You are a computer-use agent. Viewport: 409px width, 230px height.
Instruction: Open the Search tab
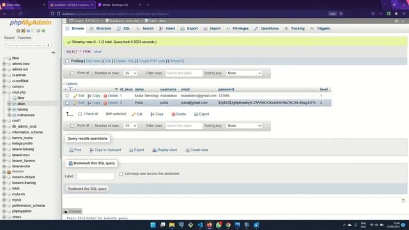click(x=145, y=28)
